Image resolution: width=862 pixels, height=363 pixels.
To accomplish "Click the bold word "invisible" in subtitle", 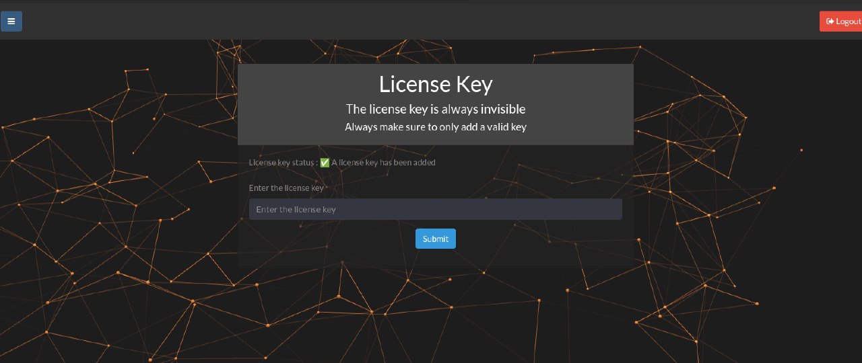I will coord(503,109).
